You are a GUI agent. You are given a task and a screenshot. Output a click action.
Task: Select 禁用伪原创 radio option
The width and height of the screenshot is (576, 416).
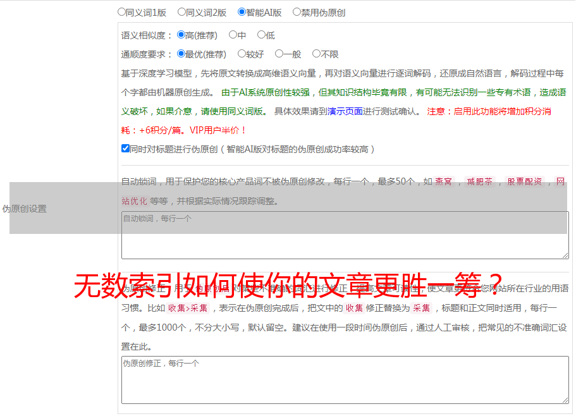(x=297, y=12)
